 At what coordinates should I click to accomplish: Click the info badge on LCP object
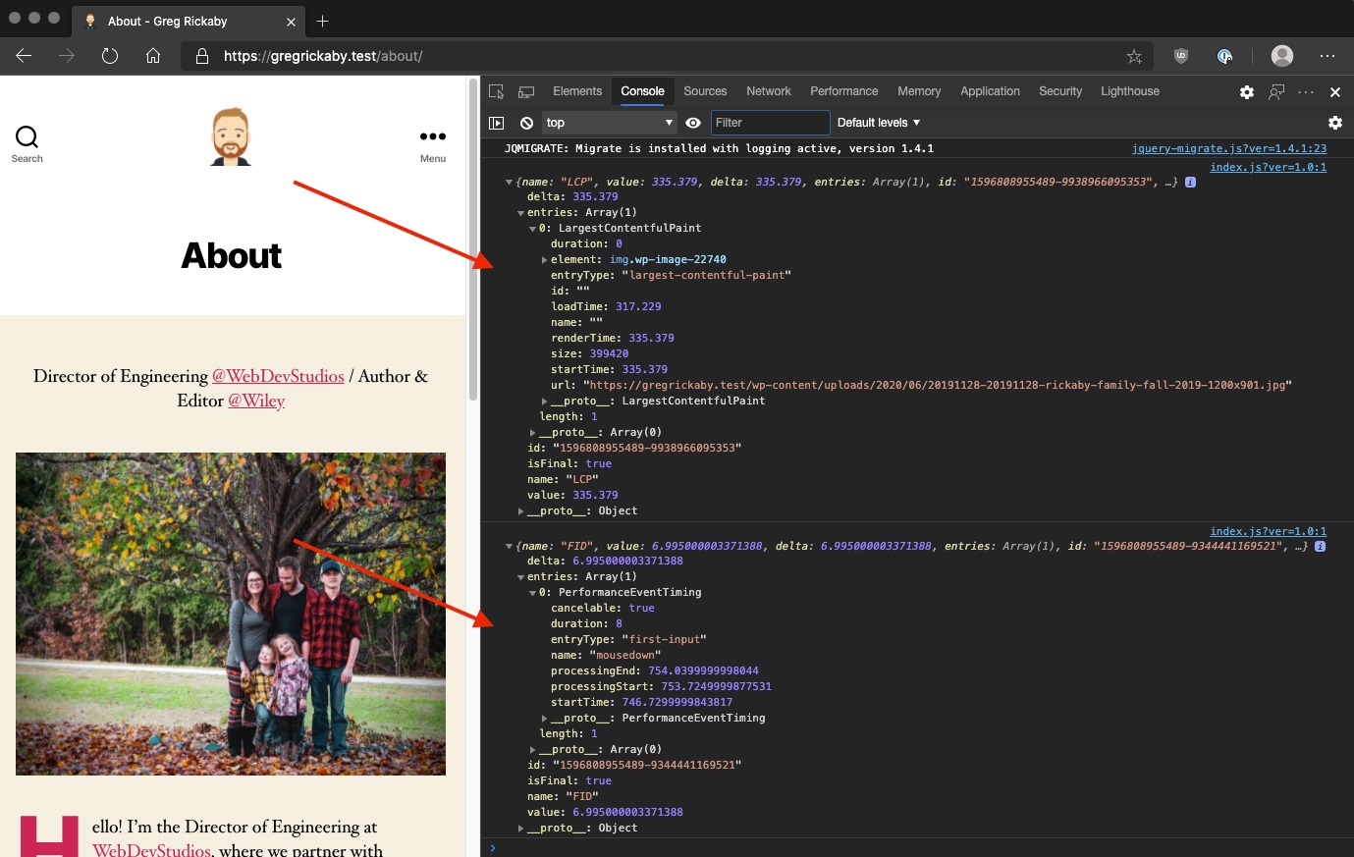[1190, 183]
